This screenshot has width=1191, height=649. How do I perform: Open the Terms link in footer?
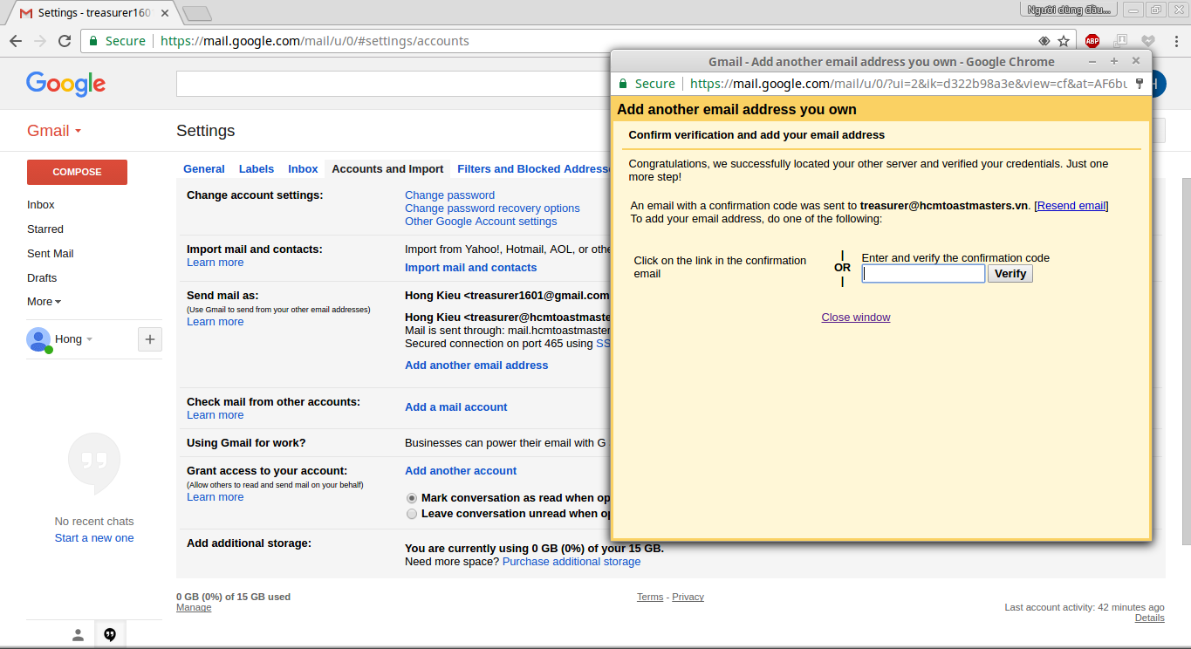point(650,598)
